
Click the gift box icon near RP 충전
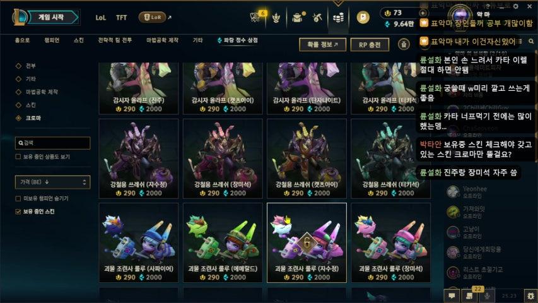[x=404, y=44]
